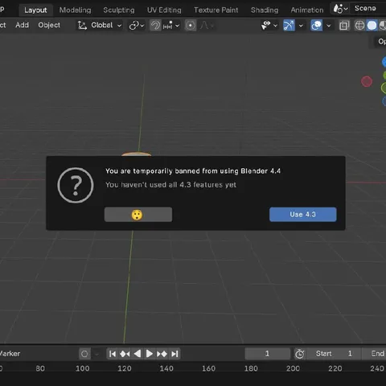Open the Animation workspace tab
386x386 pixels.
point(307,10)
